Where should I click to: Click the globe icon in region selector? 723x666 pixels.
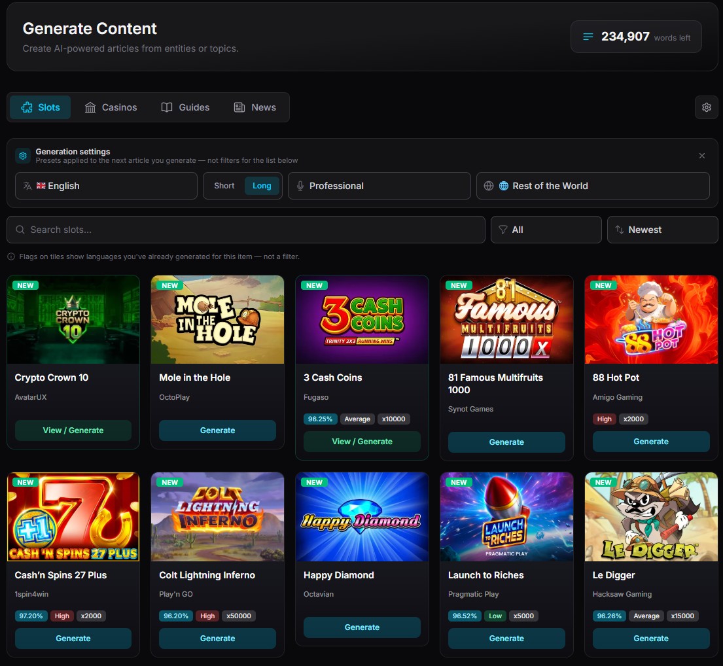(489, 186)
